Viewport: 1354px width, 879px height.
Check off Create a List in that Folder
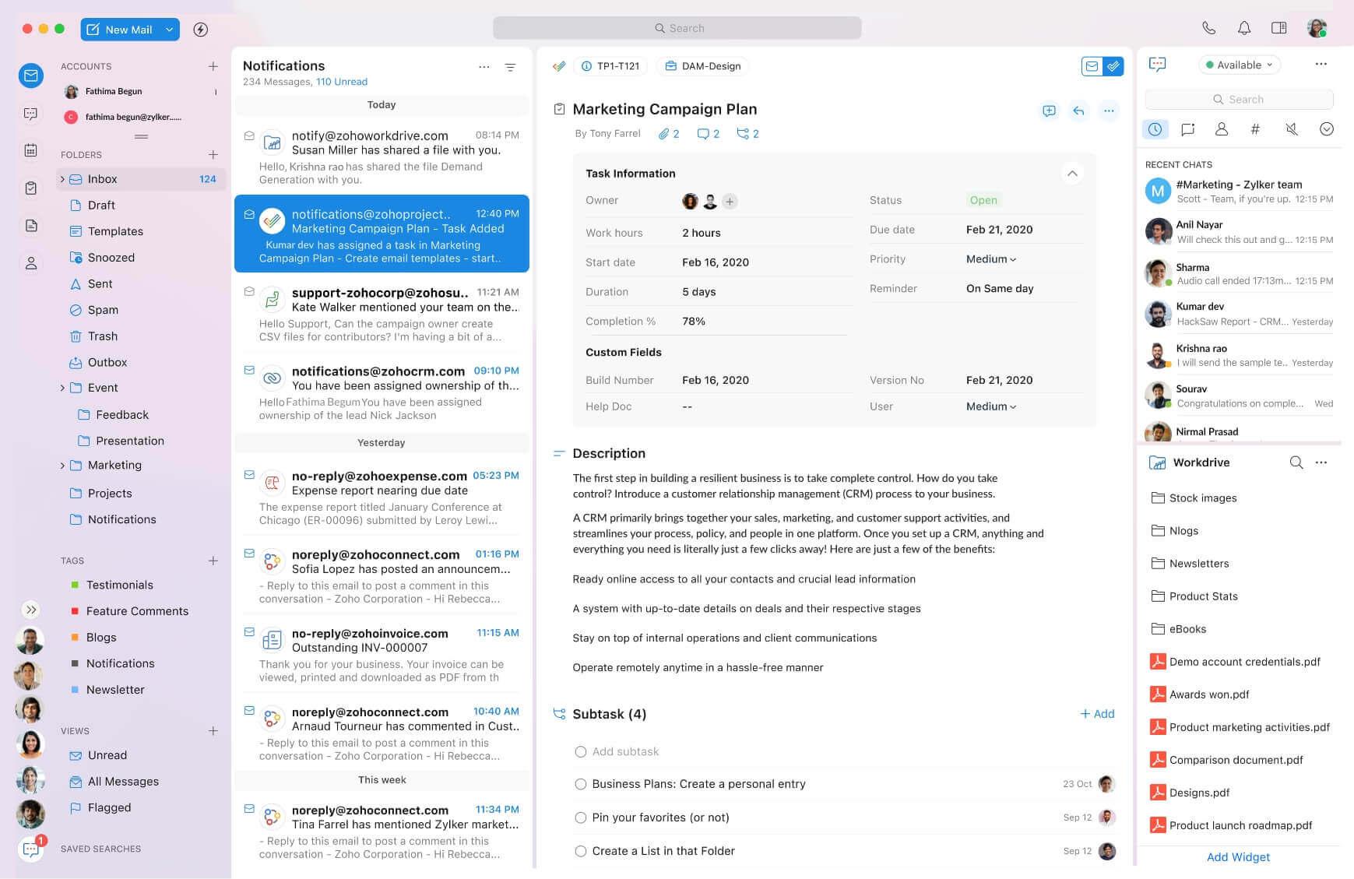click(x=580, y=851)
